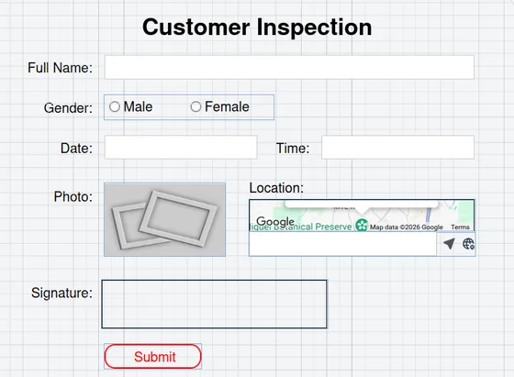Click the Date input field

coord(181,148)
